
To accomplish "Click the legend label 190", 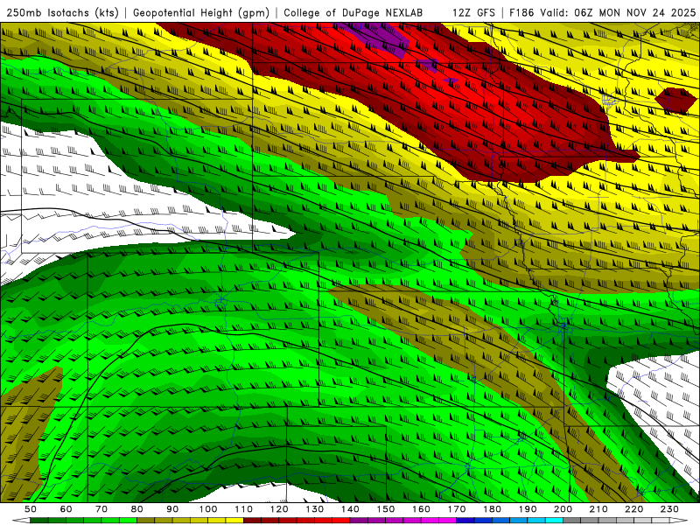I will (x=528, y=509).
